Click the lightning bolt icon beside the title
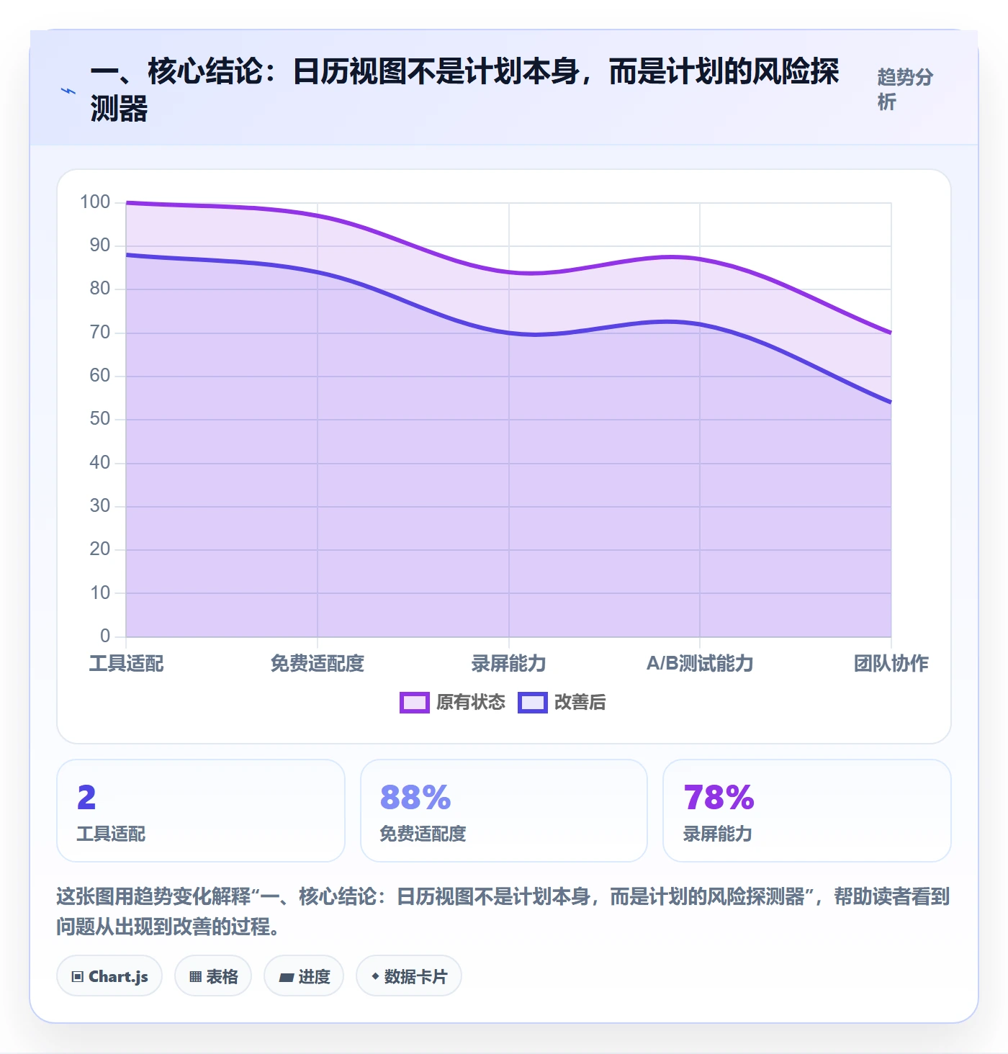The height and width of the screenshot is (1054, 1008). coord(68,91)
